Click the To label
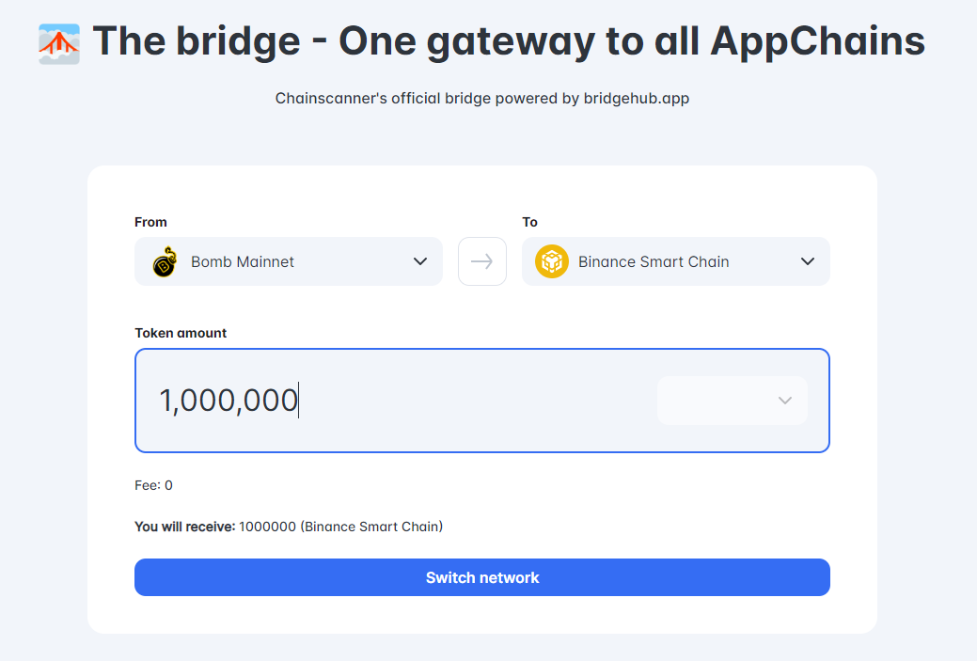The width and height of the screenshot is (977, 661). [529, 222]
